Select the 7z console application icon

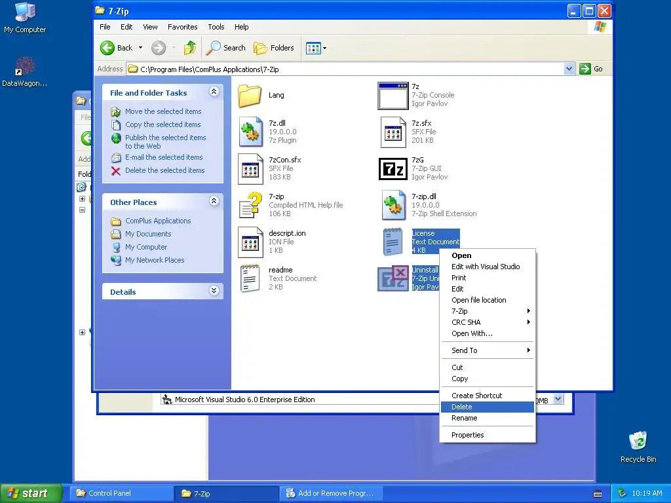pyautogui.click(x=393, y=96)
